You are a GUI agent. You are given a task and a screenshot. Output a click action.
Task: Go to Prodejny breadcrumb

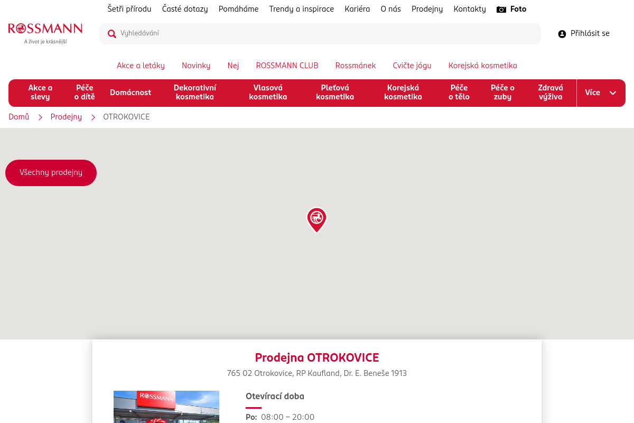(66, 117)
